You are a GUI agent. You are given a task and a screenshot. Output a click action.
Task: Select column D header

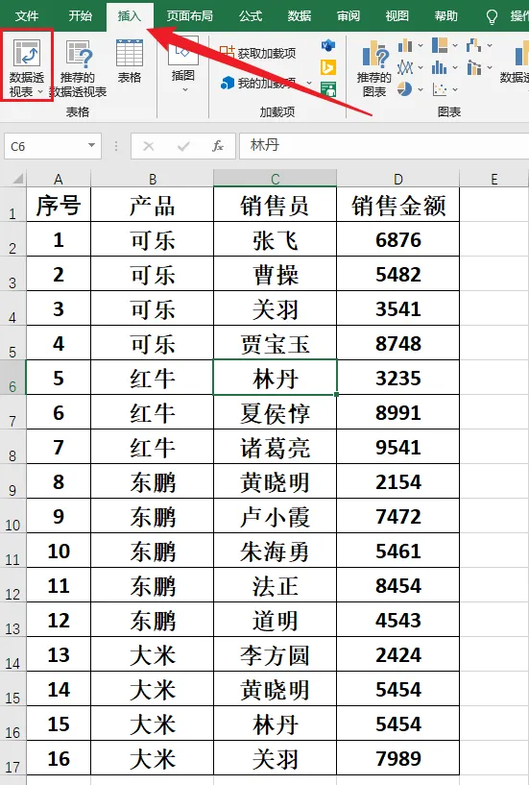(397, 178)
